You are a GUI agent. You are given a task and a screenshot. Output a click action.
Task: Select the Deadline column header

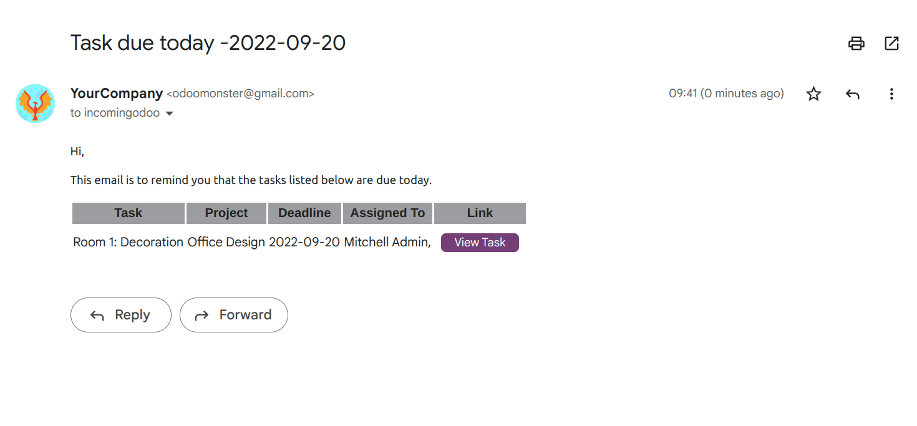[304, 213]
